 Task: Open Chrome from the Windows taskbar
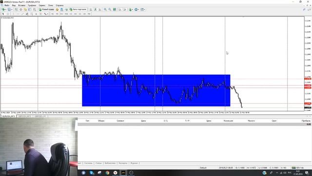point(107,173)
